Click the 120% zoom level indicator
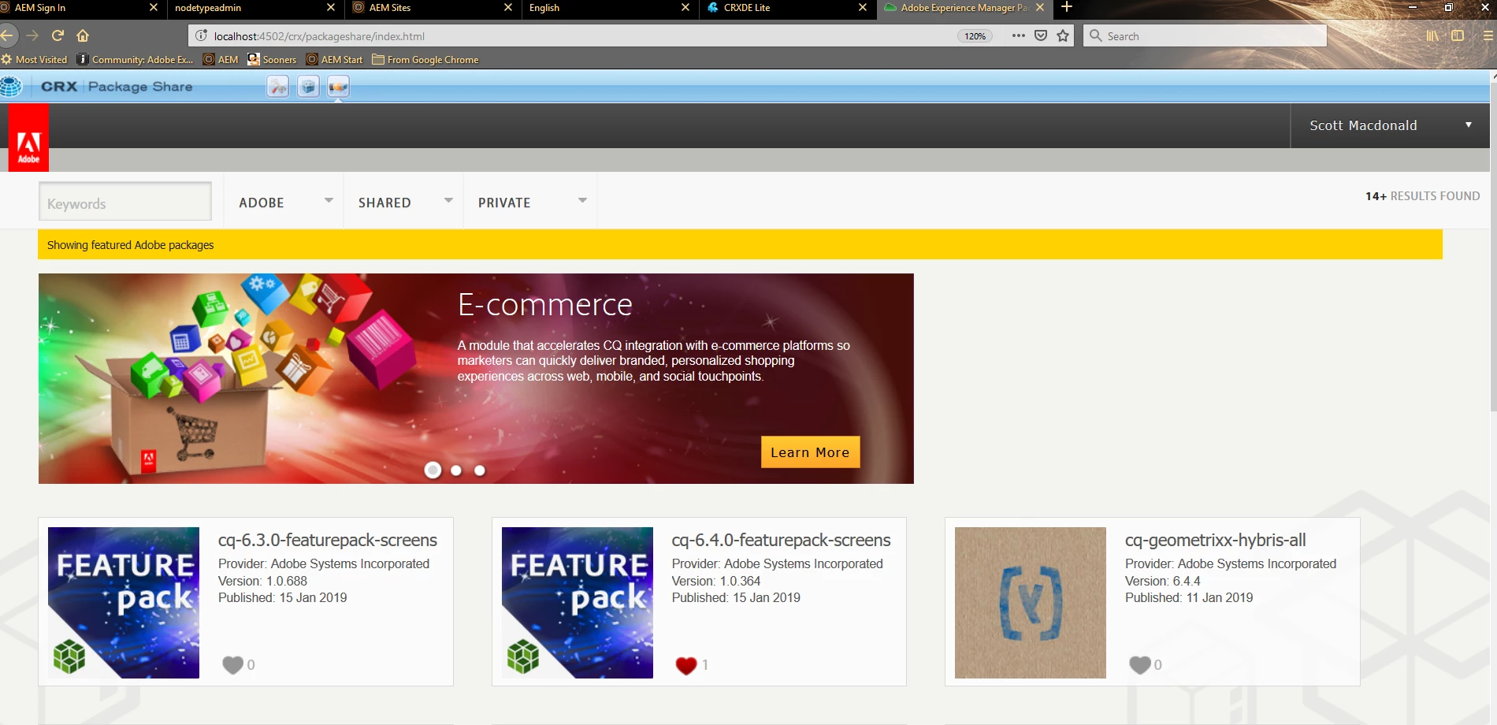The height and width of the screenshot is (725, 1497). [x=975, y=36]
